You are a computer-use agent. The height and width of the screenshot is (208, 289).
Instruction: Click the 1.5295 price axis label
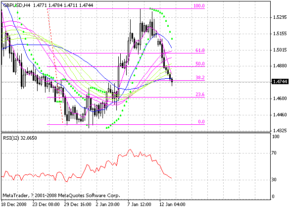(280, 17)
